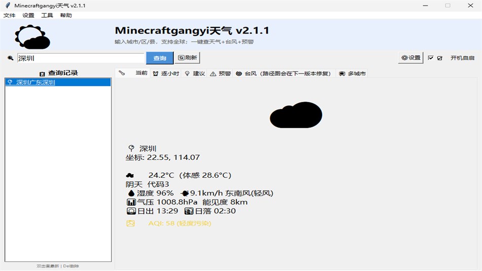Click the 查询记录 header icon
The width and height of the screenshot is (482, 271).
42,74
